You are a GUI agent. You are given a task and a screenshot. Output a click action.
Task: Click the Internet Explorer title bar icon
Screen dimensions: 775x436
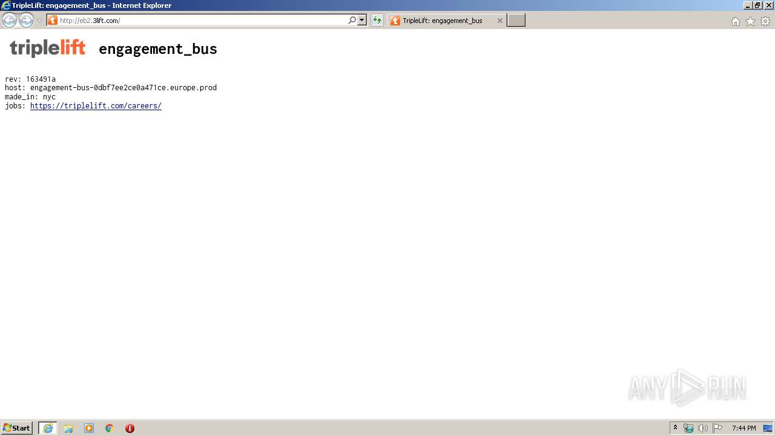tap(5, 5)
